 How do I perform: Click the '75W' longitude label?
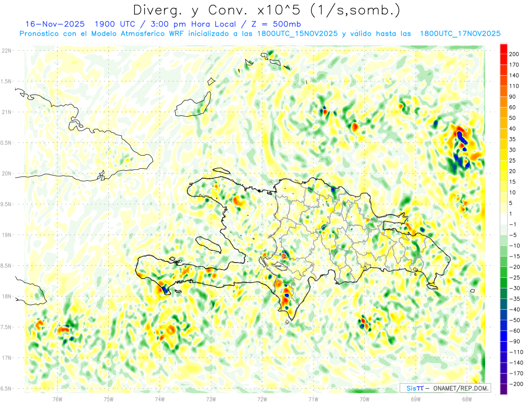click(108, 399)
